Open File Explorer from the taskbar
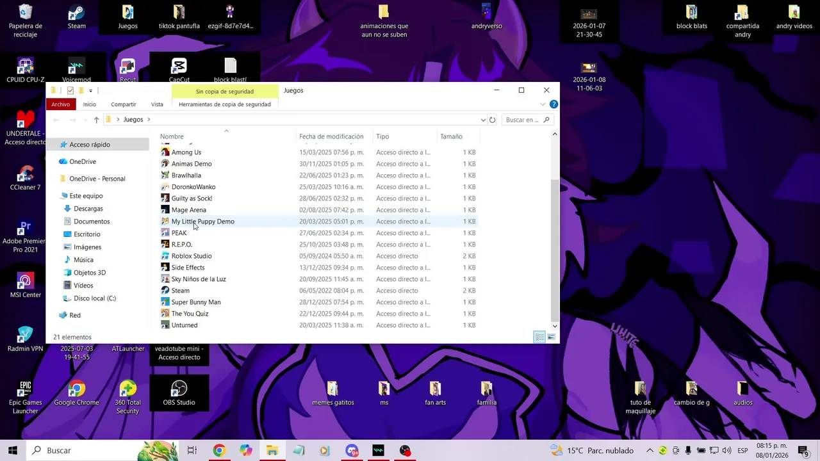 coord(272,451)
